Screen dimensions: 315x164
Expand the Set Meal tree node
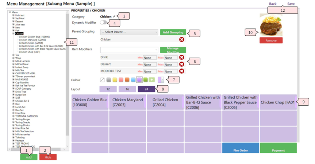14,18
